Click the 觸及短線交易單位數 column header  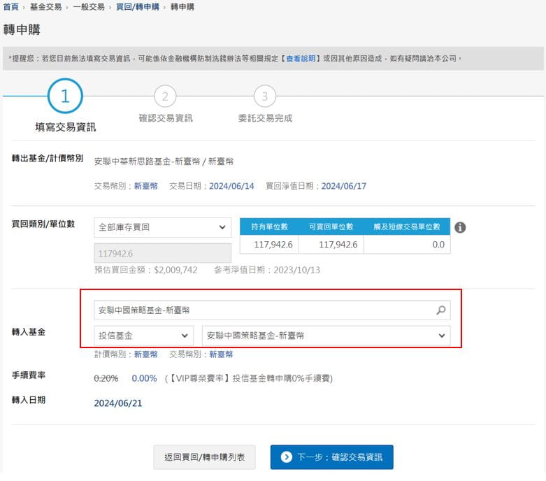(x=407, y=227)
